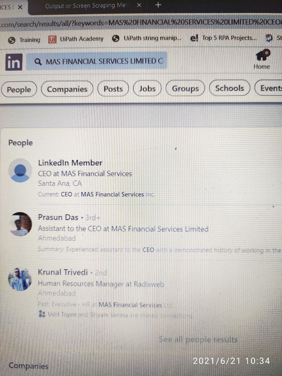Click the search magnifier icon
Viewport: 282px width, 376px height.
pyautogui.click(x=38, y=62)
